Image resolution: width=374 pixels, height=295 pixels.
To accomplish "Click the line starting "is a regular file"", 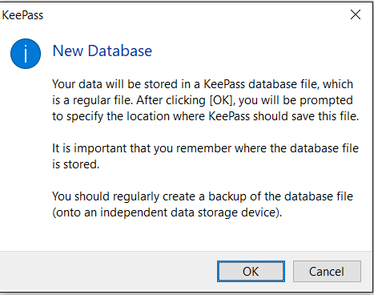I will [203, 100].
